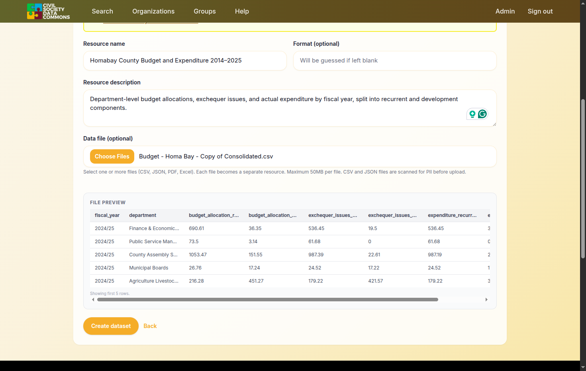Click the Choose Files button

click(112, 156)
